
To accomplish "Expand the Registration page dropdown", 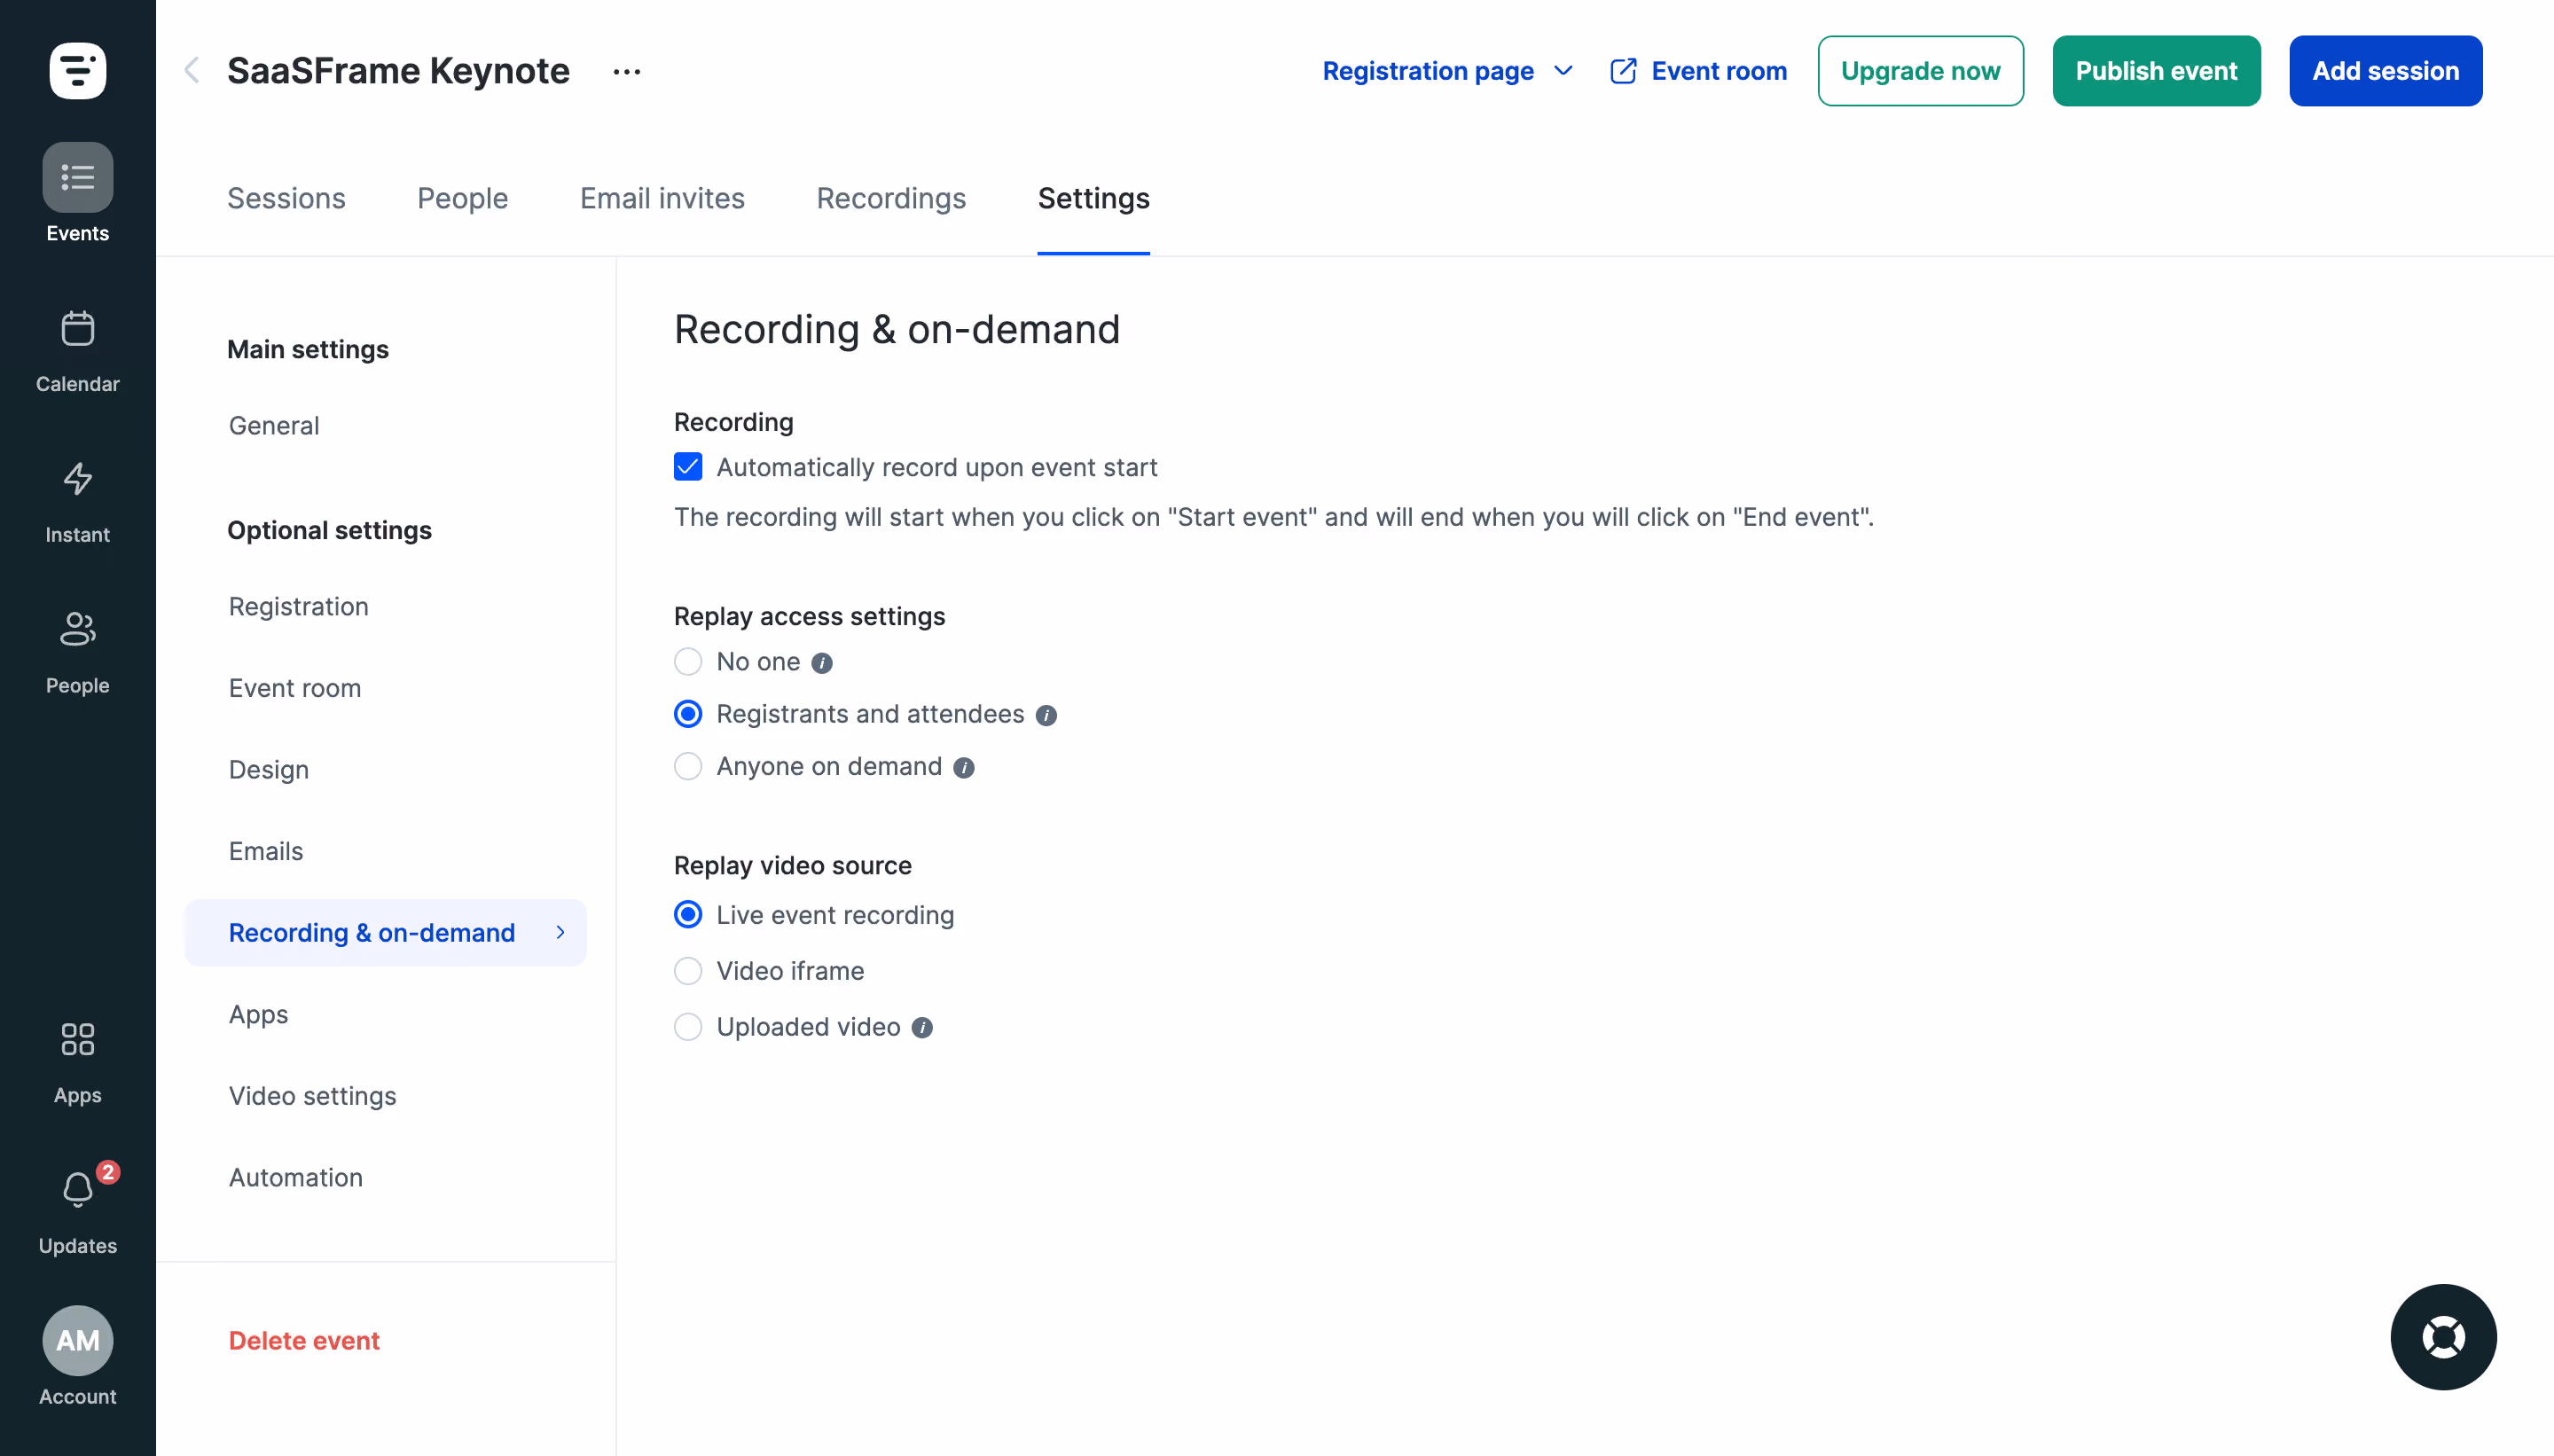I will point(1447,71).
